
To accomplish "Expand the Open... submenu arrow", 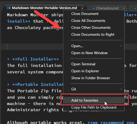I will coord(121,46).
